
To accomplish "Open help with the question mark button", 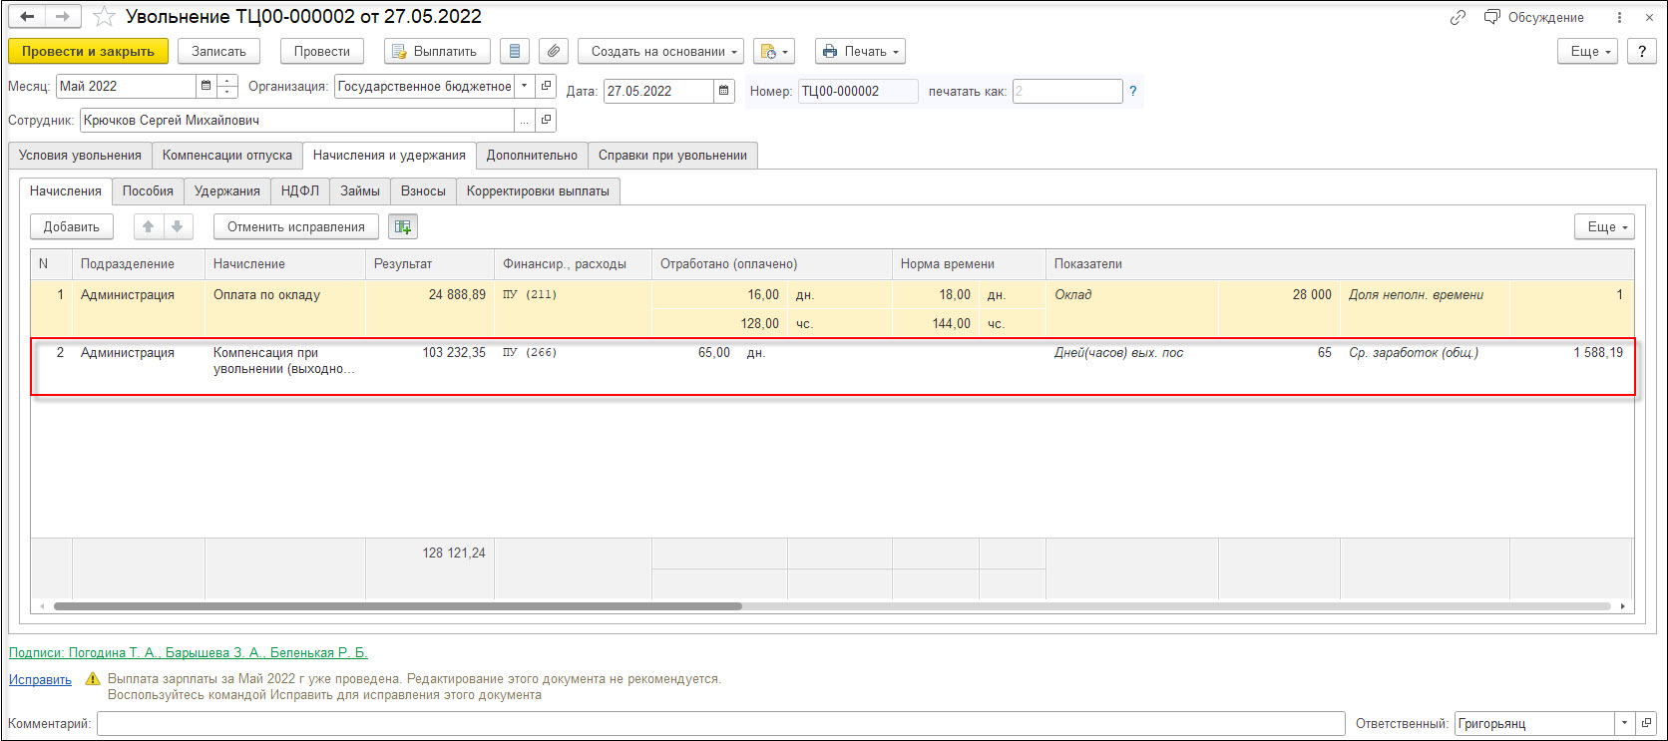I will (x=1642, y=51).
